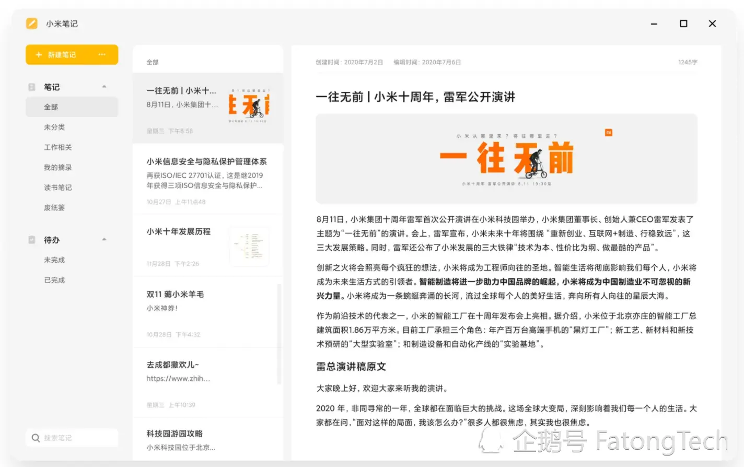Select 全部 folder in sidebar
744x467 pixels.
click(72, 107)
